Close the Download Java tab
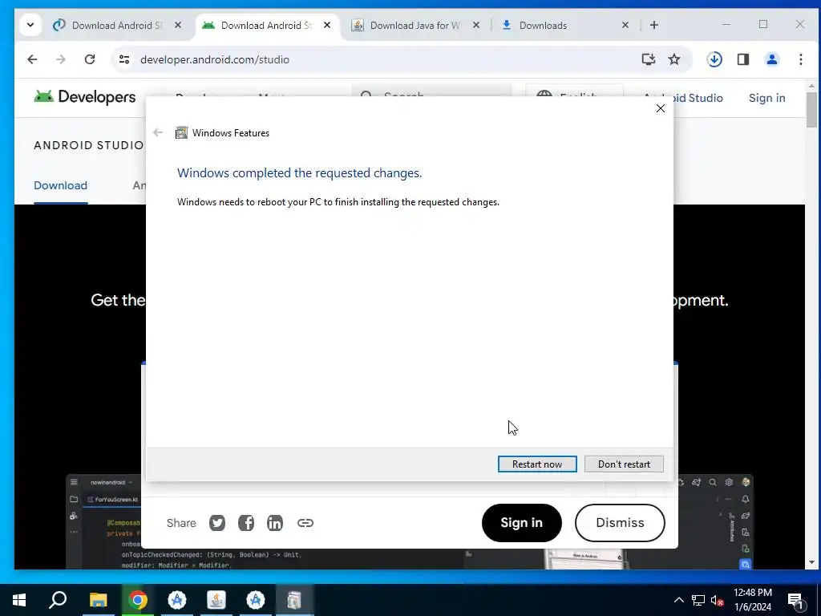Image resolution: width=821 pixels, height=616 pixels. click(476, 25)
